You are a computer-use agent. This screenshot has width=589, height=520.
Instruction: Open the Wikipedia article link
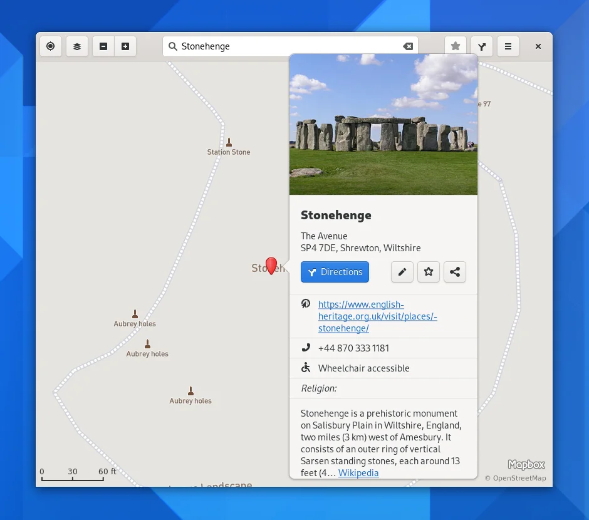tap(358, 473)
